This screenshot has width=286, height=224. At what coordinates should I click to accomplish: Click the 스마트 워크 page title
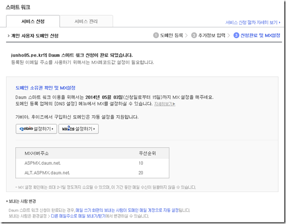[18, 7]
